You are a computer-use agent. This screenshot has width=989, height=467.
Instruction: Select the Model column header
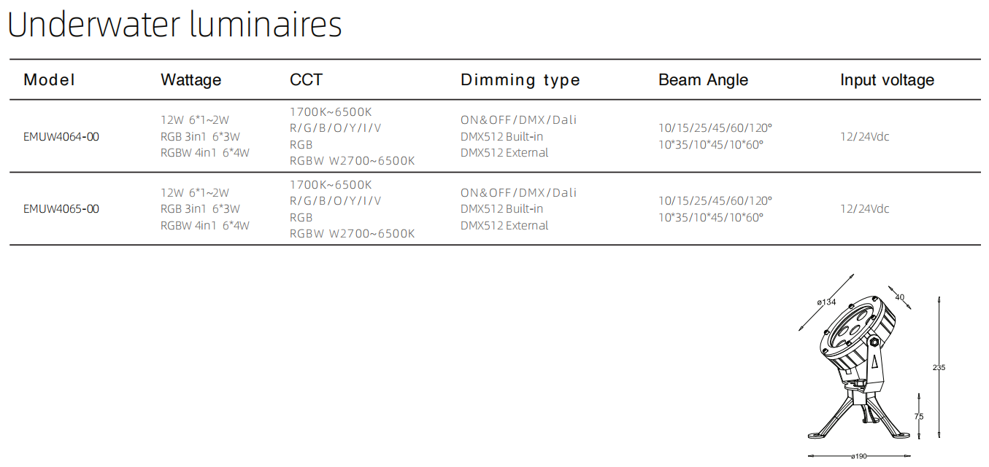tap(49, 80)
